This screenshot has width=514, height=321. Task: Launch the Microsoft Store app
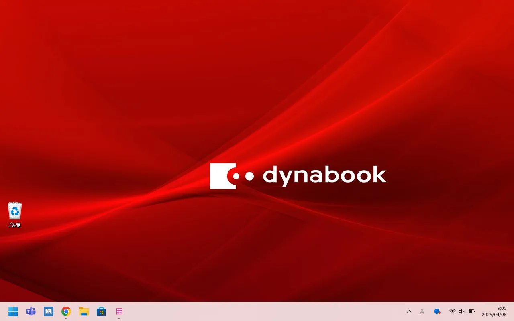[102, 311]
